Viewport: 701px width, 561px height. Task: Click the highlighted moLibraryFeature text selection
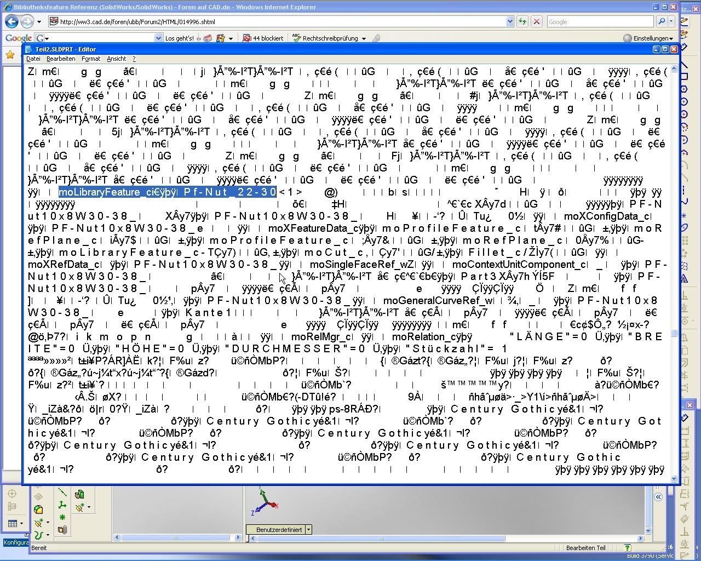point(168,192)
